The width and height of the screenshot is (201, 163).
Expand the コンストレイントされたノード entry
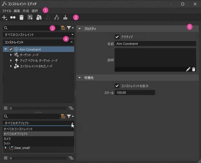(x=11, y=66)
